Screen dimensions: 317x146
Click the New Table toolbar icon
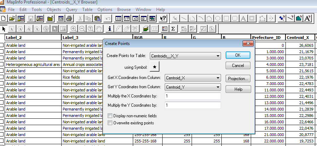pos(3,18)
